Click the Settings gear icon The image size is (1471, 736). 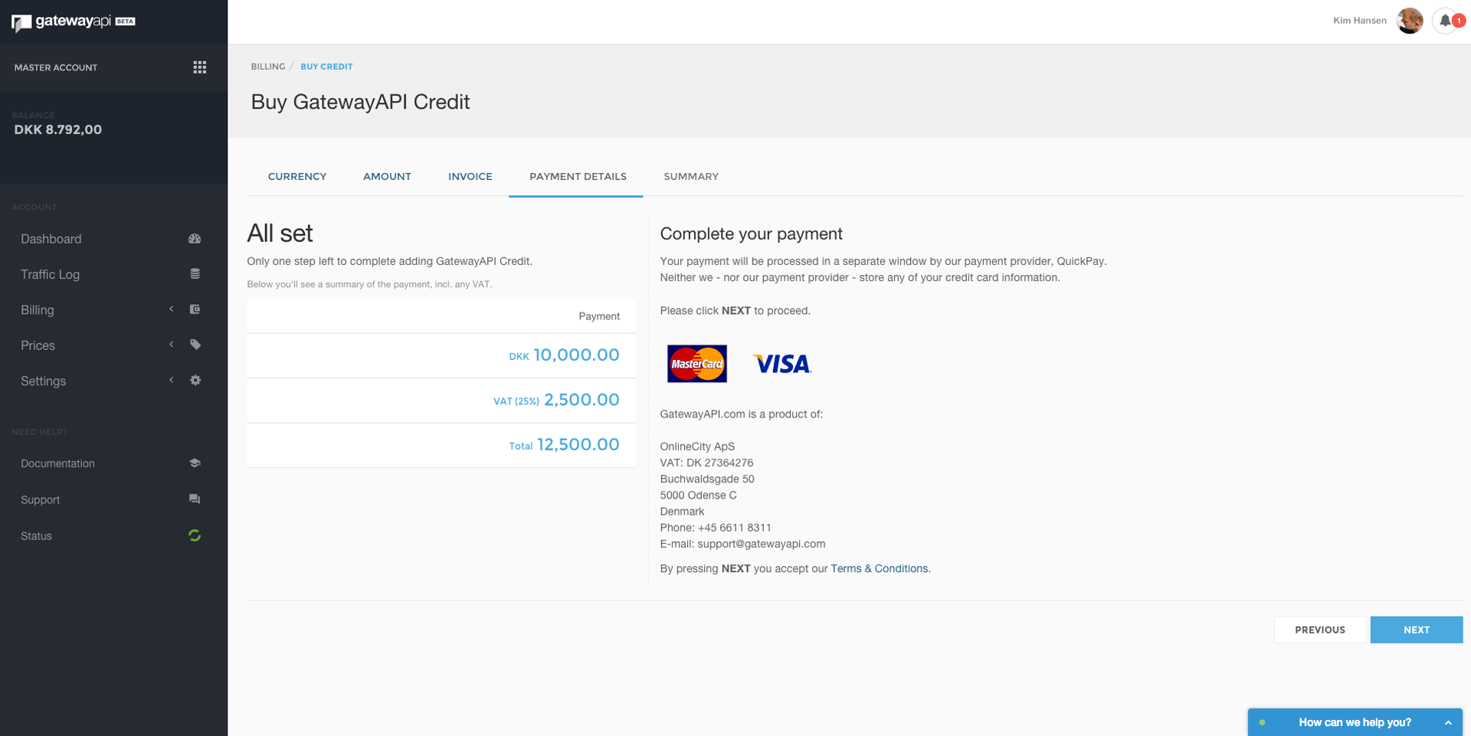(x=195, y=381)
